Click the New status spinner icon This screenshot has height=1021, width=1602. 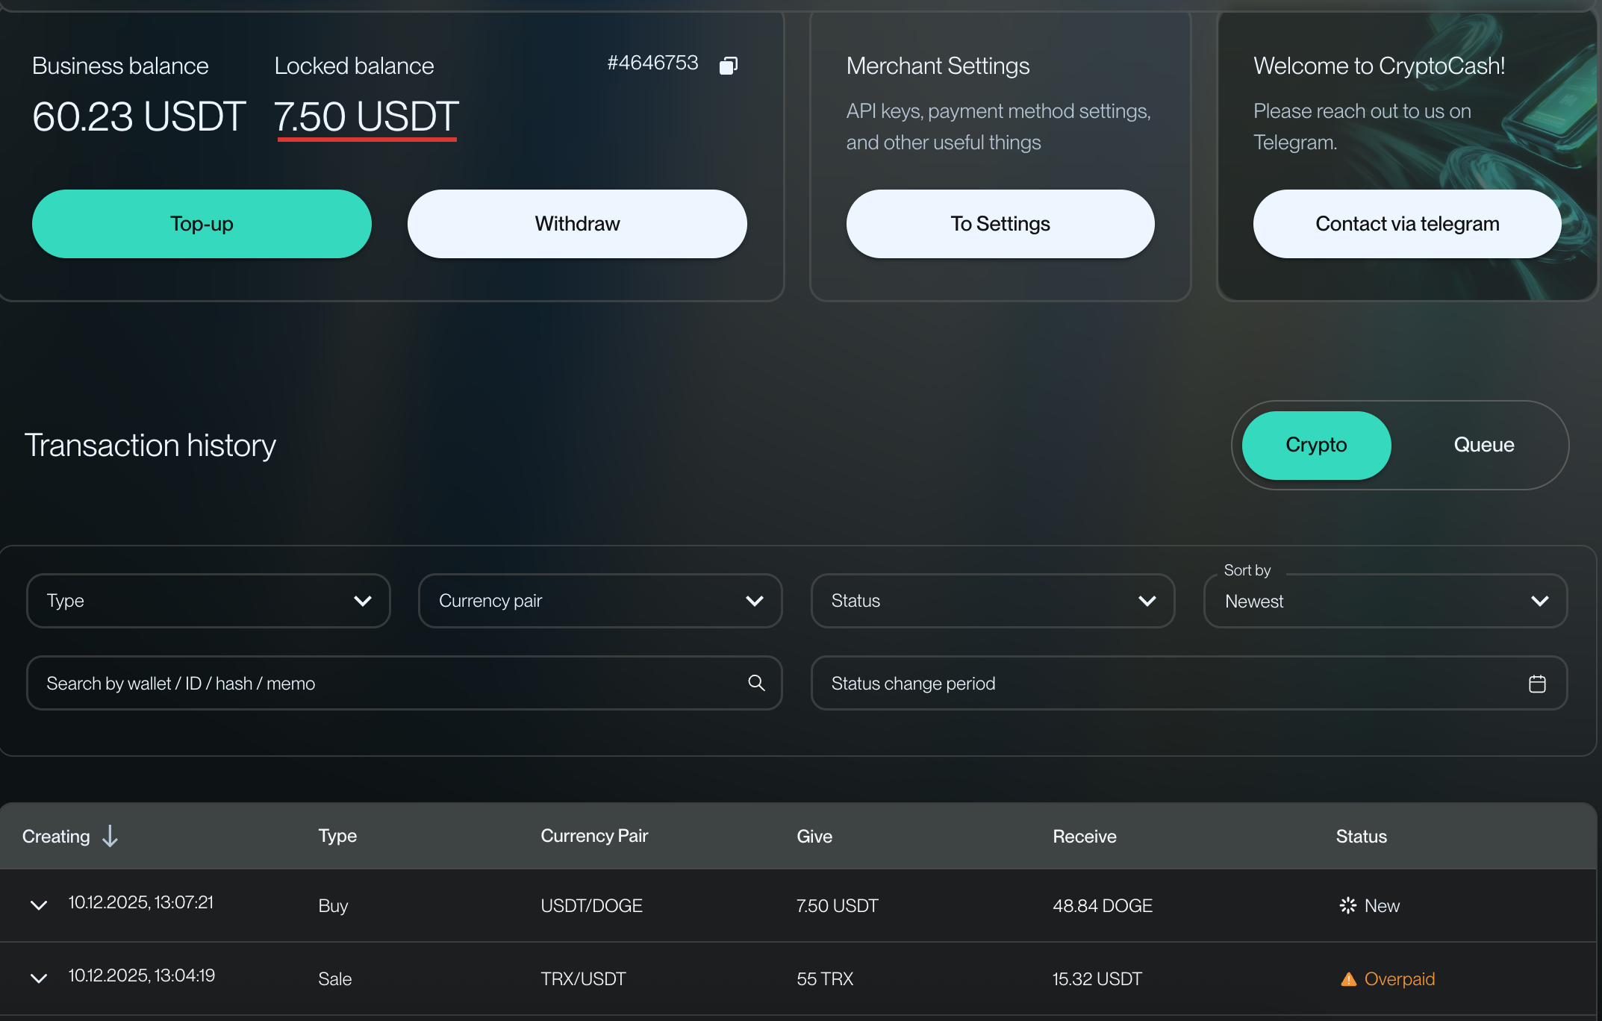(x=1348, y=905)
